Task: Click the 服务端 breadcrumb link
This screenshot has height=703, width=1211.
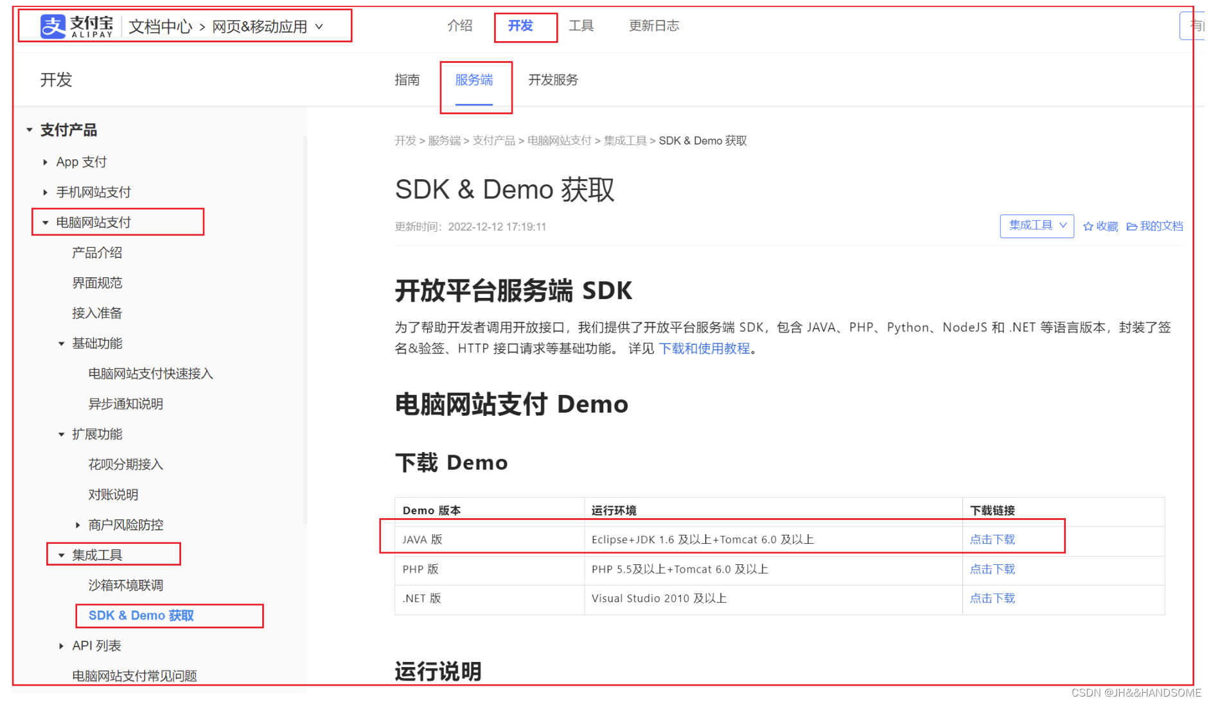Action: coord(445,141)
